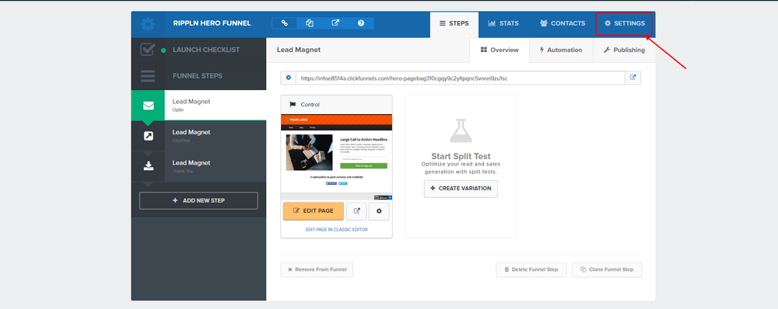Click the Create Variation button

[x=461, y=189]
